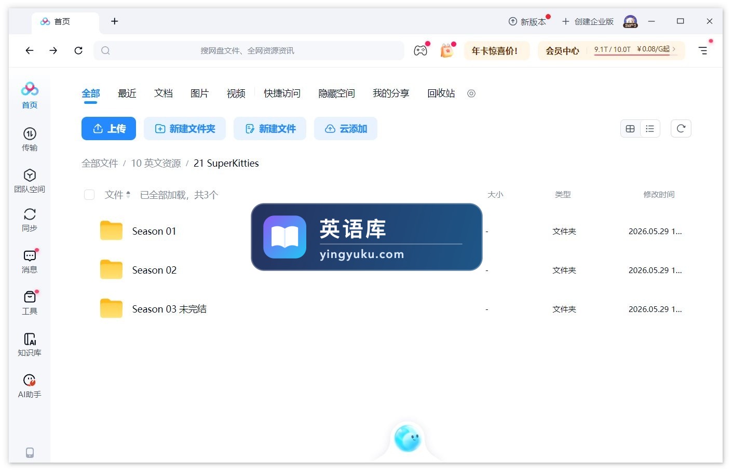The height and width of the screenshot is (474, 733).
Task: Refresh the file list
Action: (x=681, y=129)
